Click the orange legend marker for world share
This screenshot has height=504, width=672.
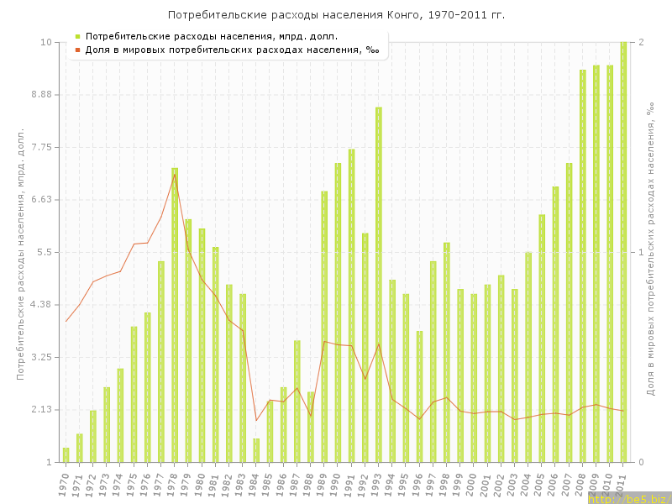(x=77, y=50)
